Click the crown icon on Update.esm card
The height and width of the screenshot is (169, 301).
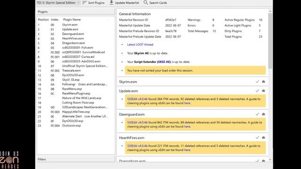pyautogui.click(x=263, y=91)
